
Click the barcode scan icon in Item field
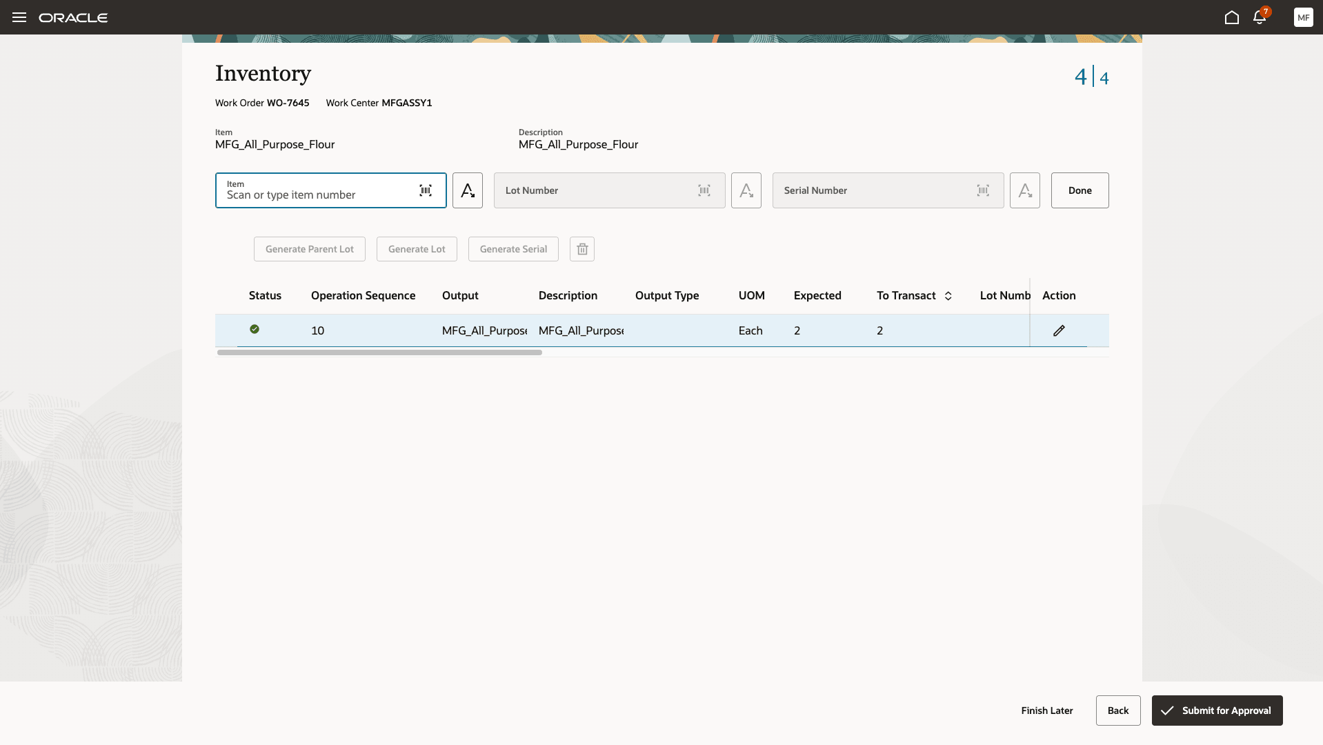coord(426,190)
